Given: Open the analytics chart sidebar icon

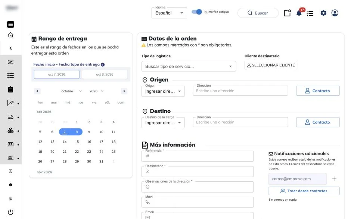Looking at the screenshot, I should 10,103.
